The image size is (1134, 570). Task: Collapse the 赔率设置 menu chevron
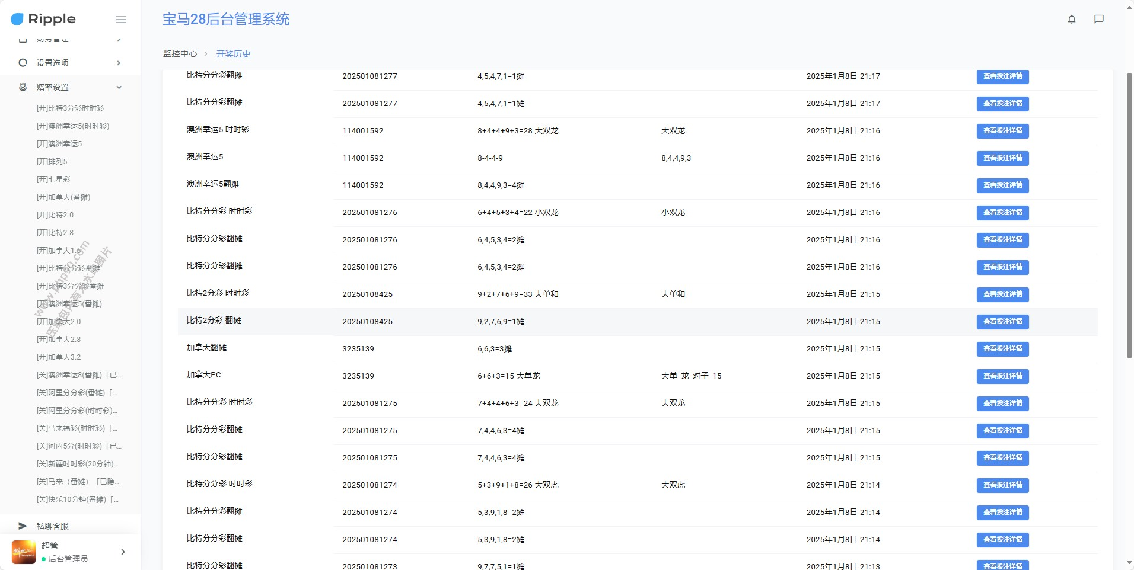coord(119,87)
